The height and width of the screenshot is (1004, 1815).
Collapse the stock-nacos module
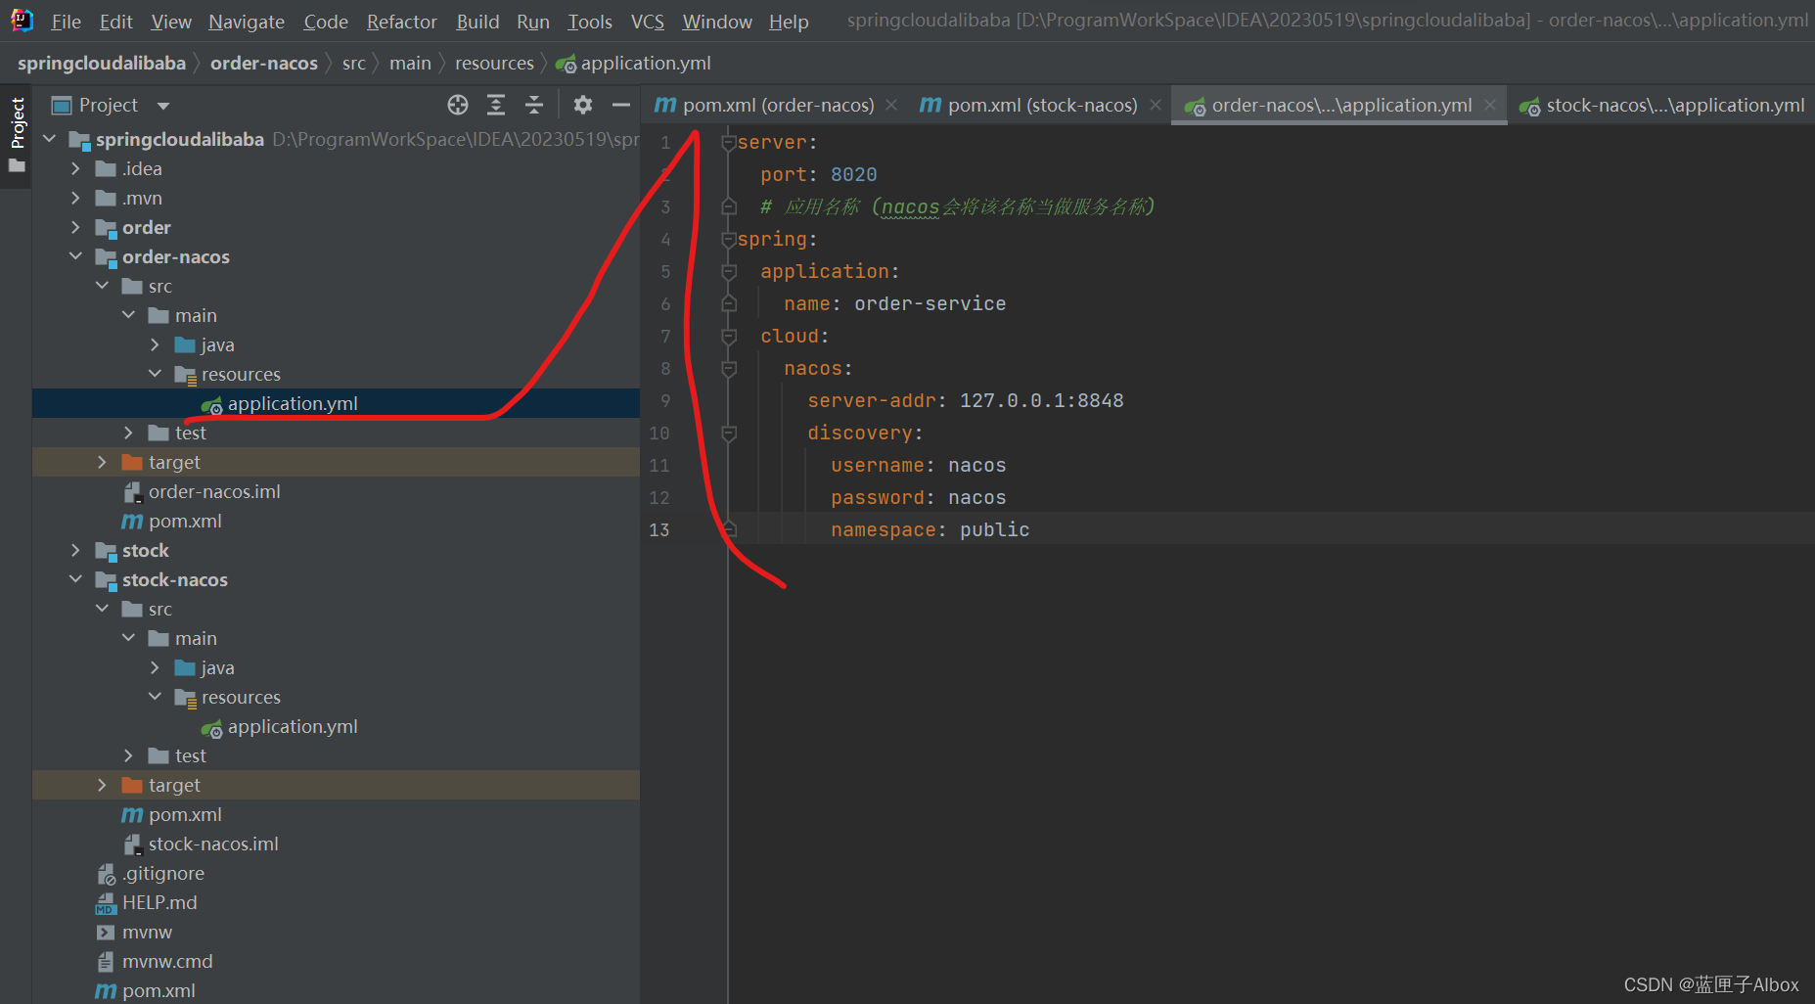[x=75, y=579]
